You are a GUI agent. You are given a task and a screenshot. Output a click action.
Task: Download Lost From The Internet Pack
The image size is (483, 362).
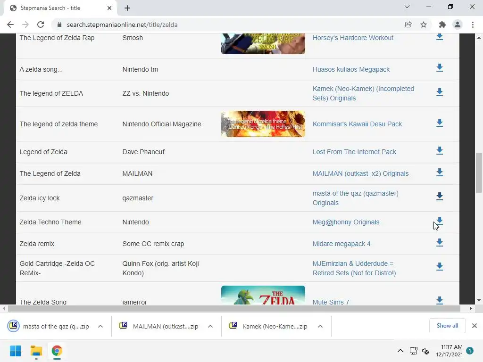[x=440, y=151]
